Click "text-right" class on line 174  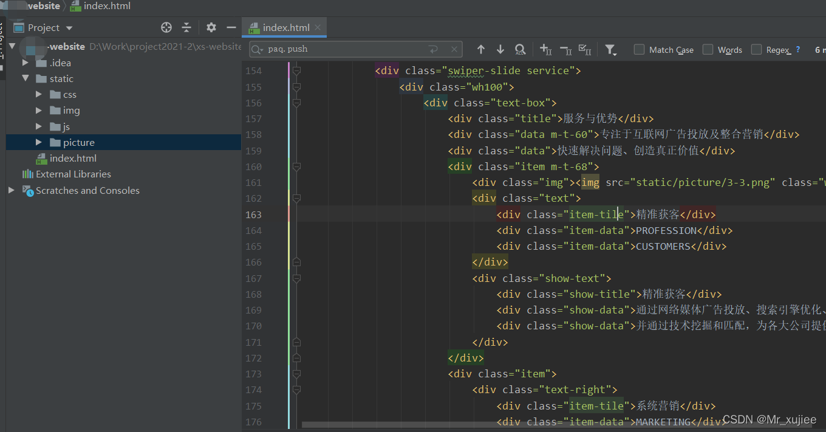(575, 389)
